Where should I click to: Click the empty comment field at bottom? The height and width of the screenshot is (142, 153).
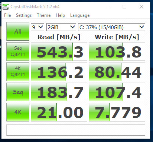click(x=76, y=130)
